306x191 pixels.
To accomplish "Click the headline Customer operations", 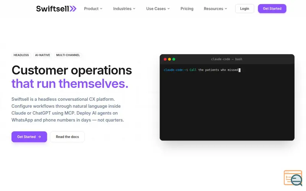I will 72,70.
